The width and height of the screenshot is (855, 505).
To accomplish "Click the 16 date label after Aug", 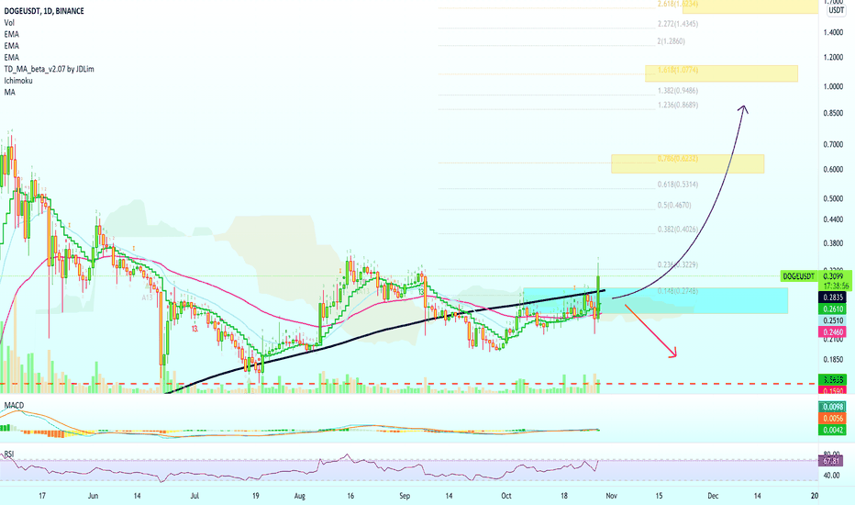I will point(350,496).
